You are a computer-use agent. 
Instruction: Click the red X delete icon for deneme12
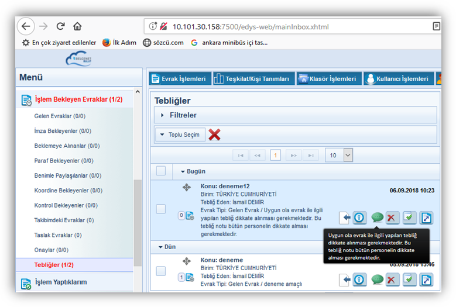(x=393, y=218)
